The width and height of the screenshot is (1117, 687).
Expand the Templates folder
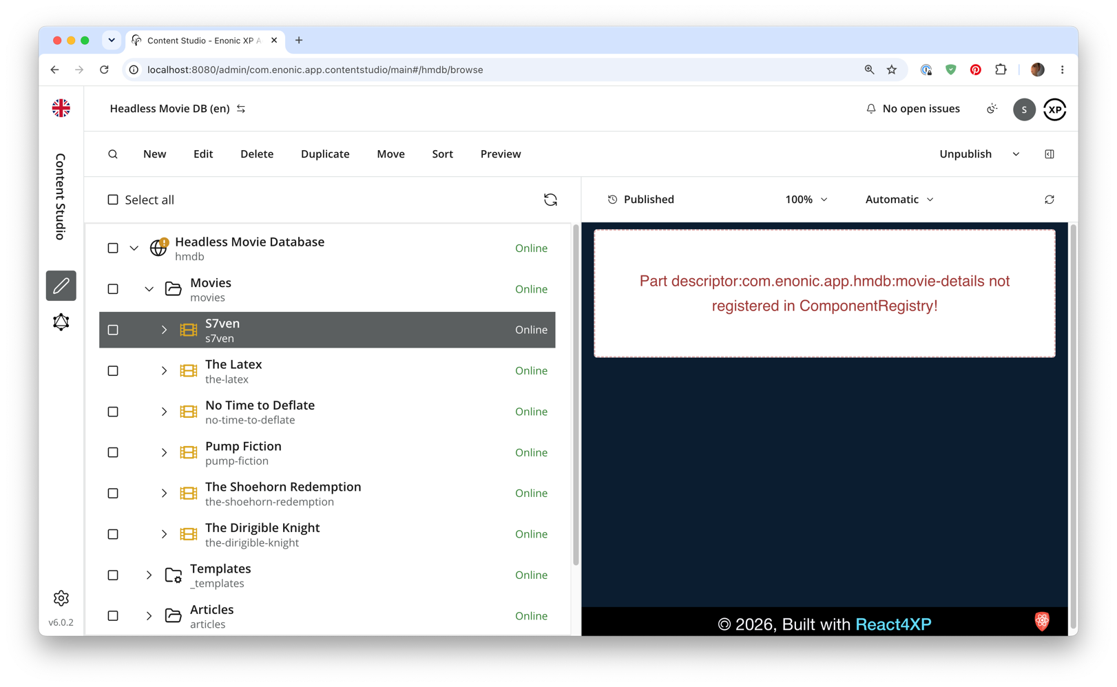(149, 575)
